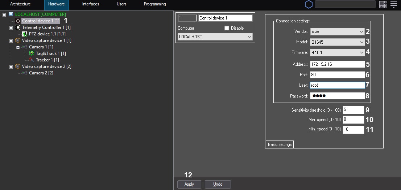Select the Tracker 1 icon

[x=32, y=60]
